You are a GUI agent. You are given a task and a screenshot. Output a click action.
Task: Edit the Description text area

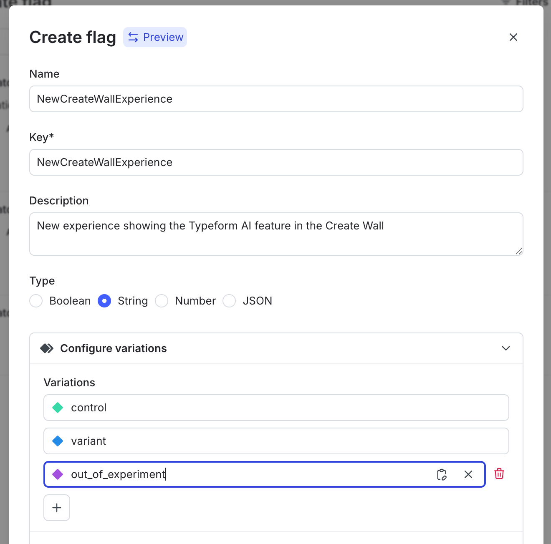pyautogui.click(x=276, y=234)
